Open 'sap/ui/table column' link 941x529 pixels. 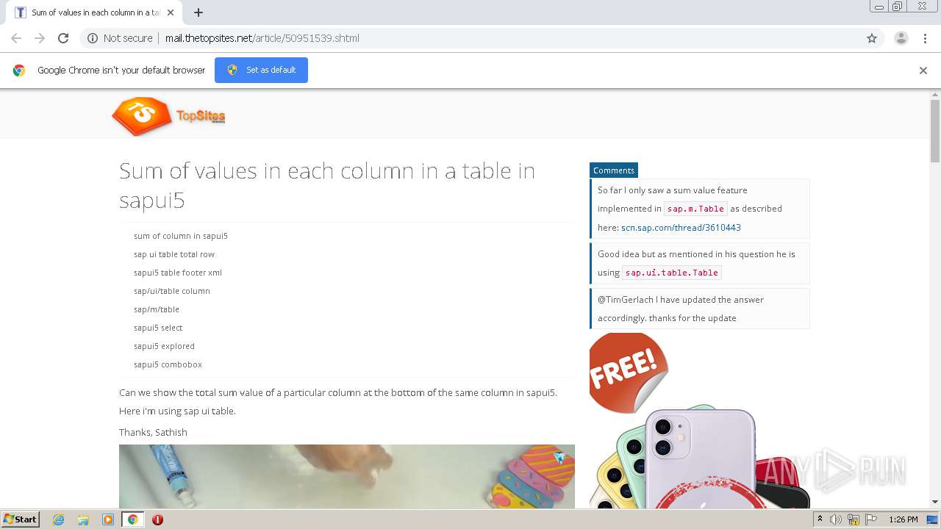[x=172, y=291]
